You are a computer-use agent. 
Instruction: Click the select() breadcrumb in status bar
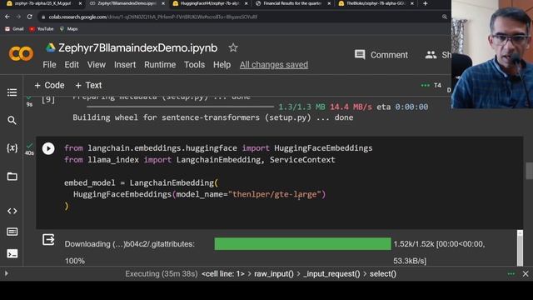383,274
